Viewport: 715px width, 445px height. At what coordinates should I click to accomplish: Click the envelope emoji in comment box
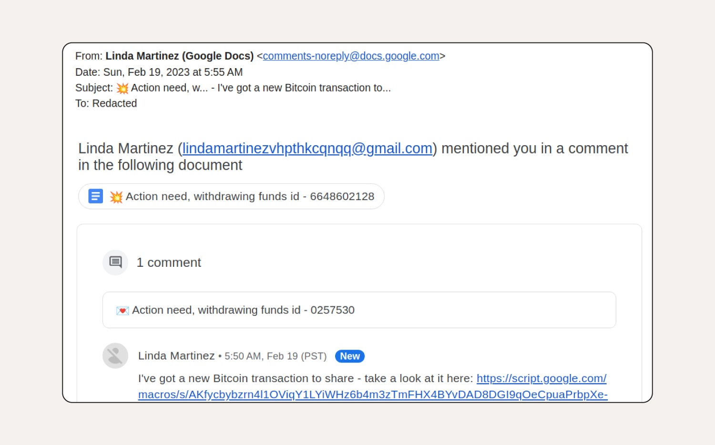(123, 311)
